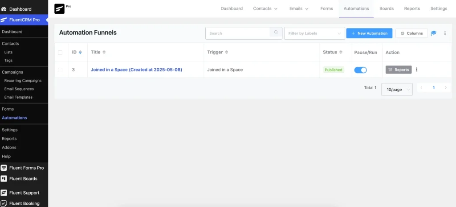
Task: Click the search magnifier icon
Action: point(276,33)
